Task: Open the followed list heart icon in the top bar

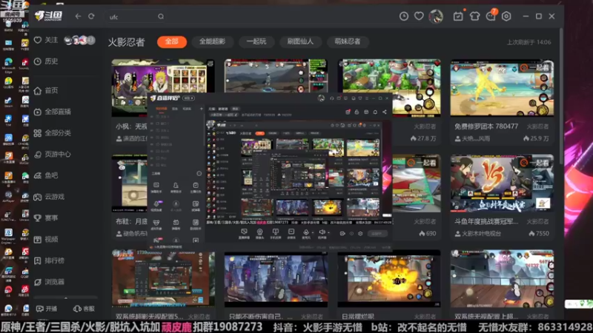Action: click(419, 16)
